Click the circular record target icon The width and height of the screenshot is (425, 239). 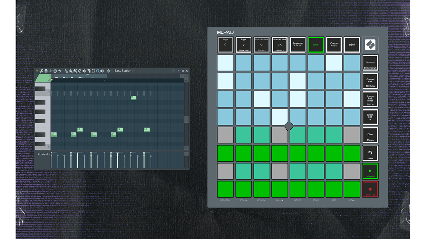tap(55, 71)
